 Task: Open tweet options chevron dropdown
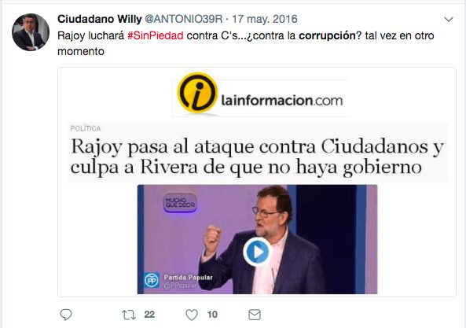[x=449, y=20]
